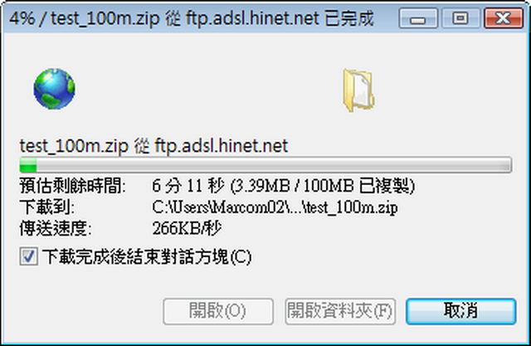This screenshot has height=346, width=531.
Task: Click the 取消 cancel button
Action: coord(461,311)
